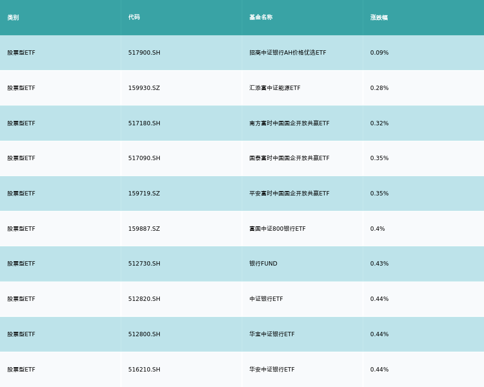Sort by the 涨跌幅 column header
484x387 pixels.
click(x=379, y=17)
